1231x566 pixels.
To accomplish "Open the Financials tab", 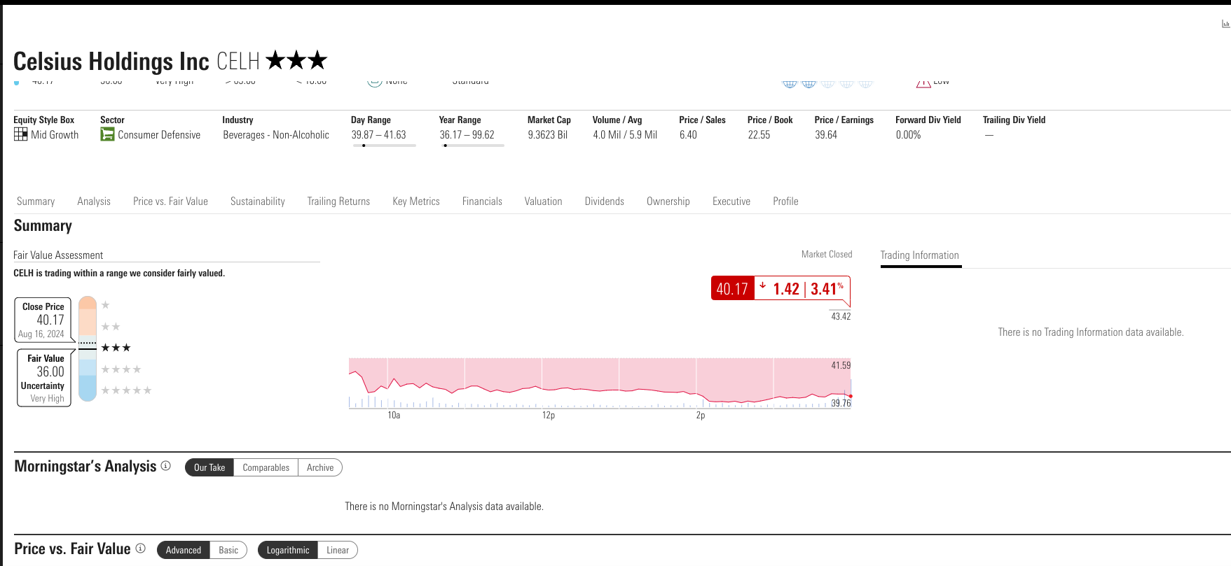I will pyautogui.click(x=482, y=201).
